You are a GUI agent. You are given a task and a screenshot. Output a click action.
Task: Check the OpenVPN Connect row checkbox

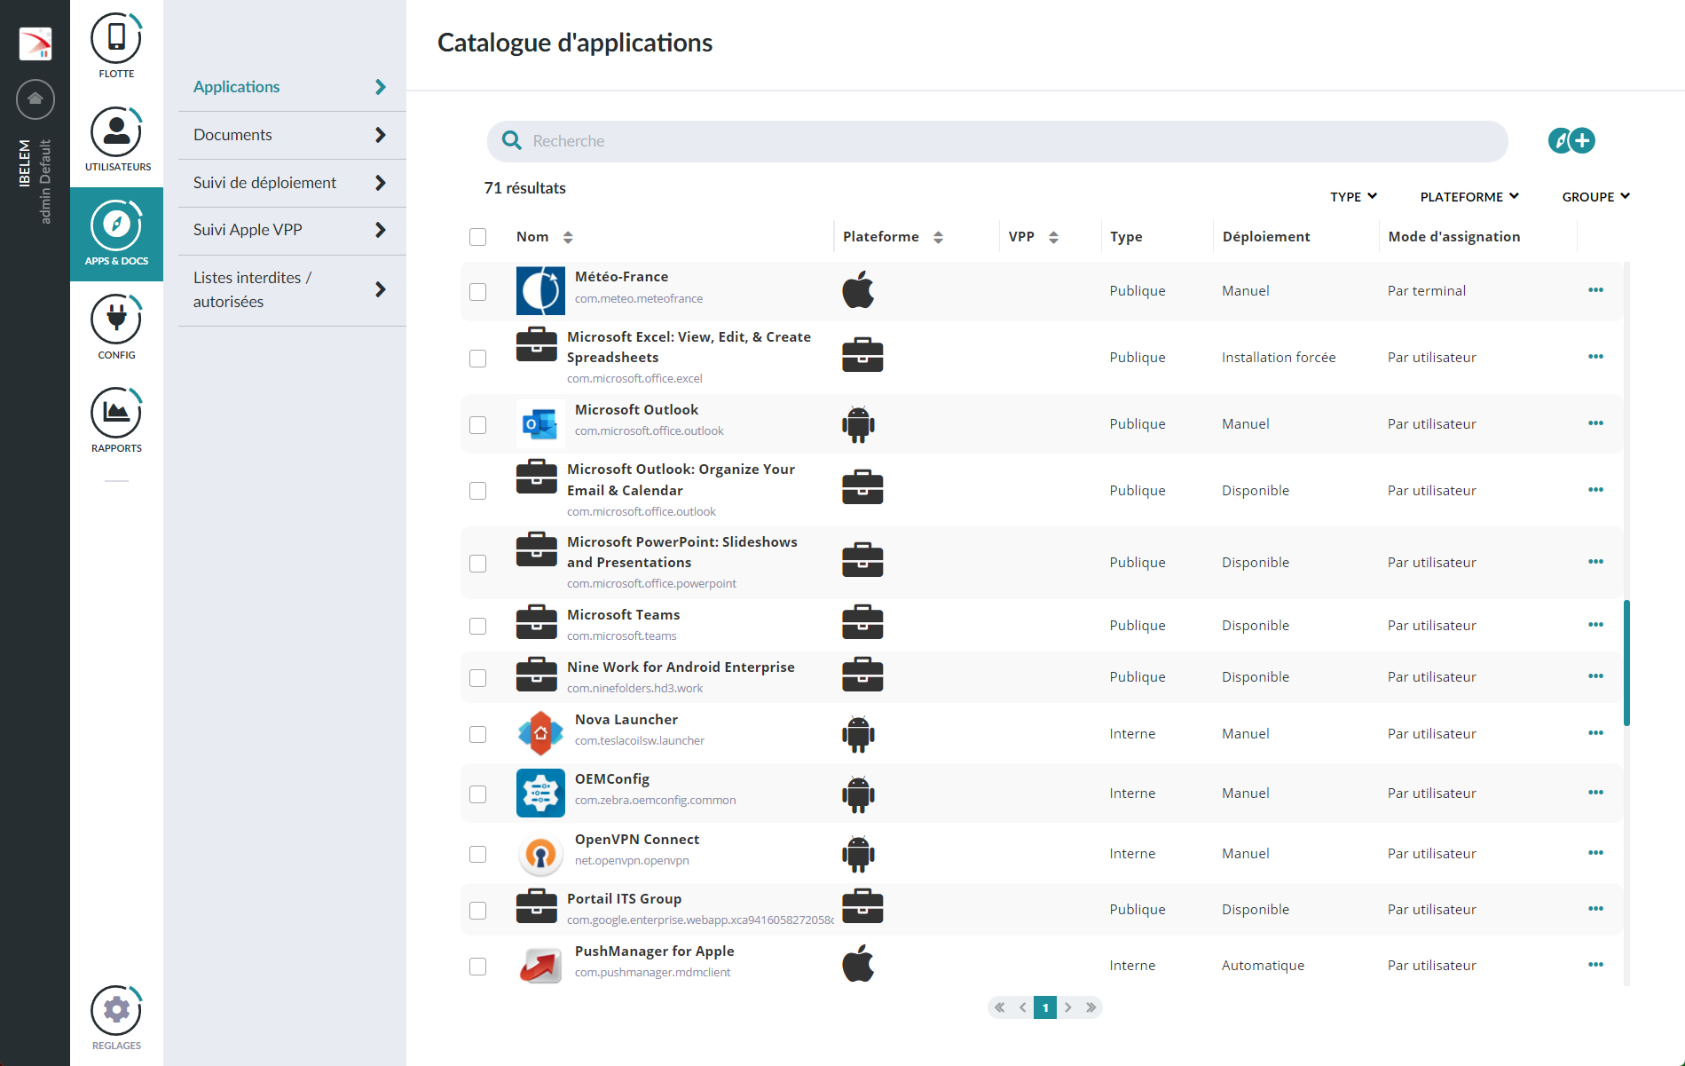[x=477, y=855]
